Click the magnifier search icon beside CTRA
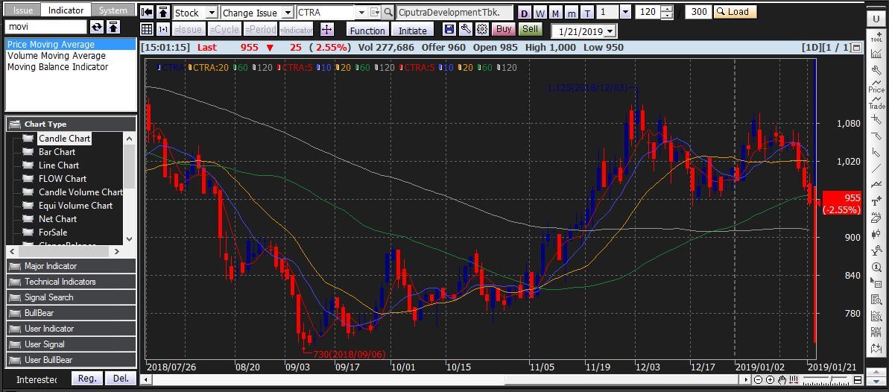 [387, 12]
